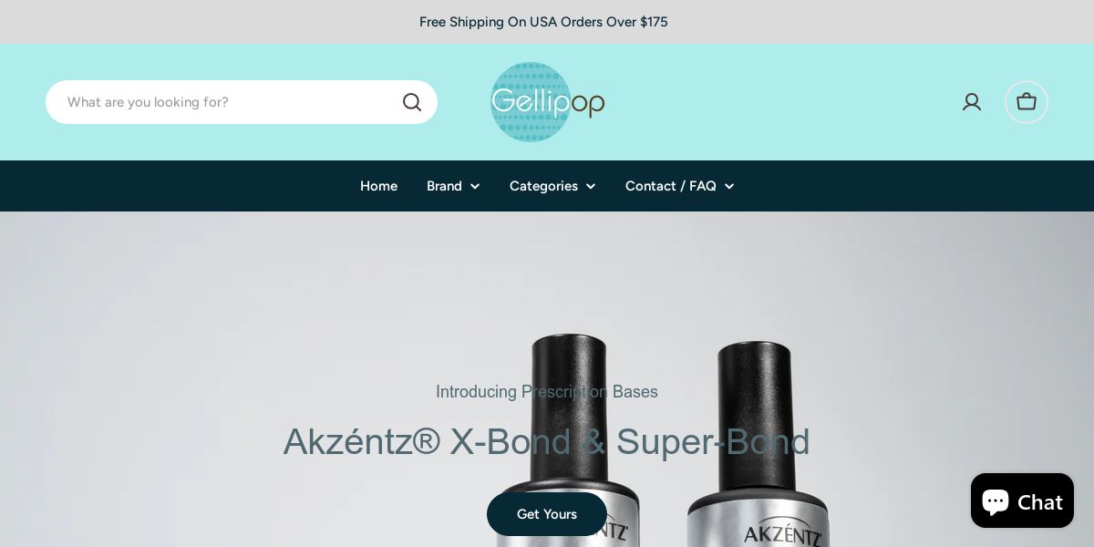Click the right Akzéntz bottle image
The width and height of the screenshot is (1094, 547).
(758, 444)
